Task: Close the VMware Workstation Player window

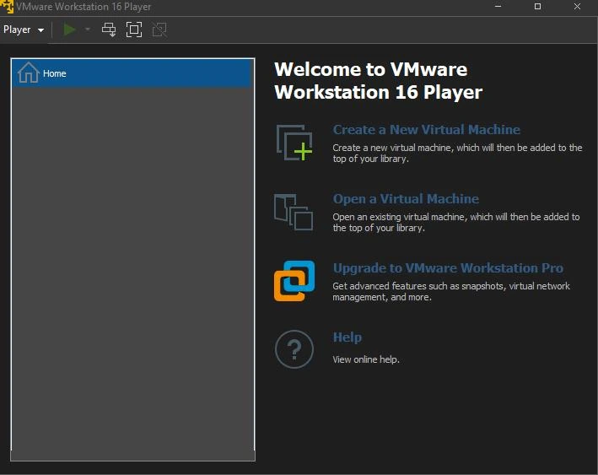Action: pos(577,7)
